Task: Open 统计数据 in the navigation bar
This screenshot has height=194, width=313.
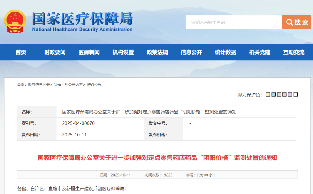Action: [x=225, y=52]
